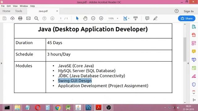Activate the Hand pan tool
Viewport: 198px width, 111px height.
click(x=85, y=18)
